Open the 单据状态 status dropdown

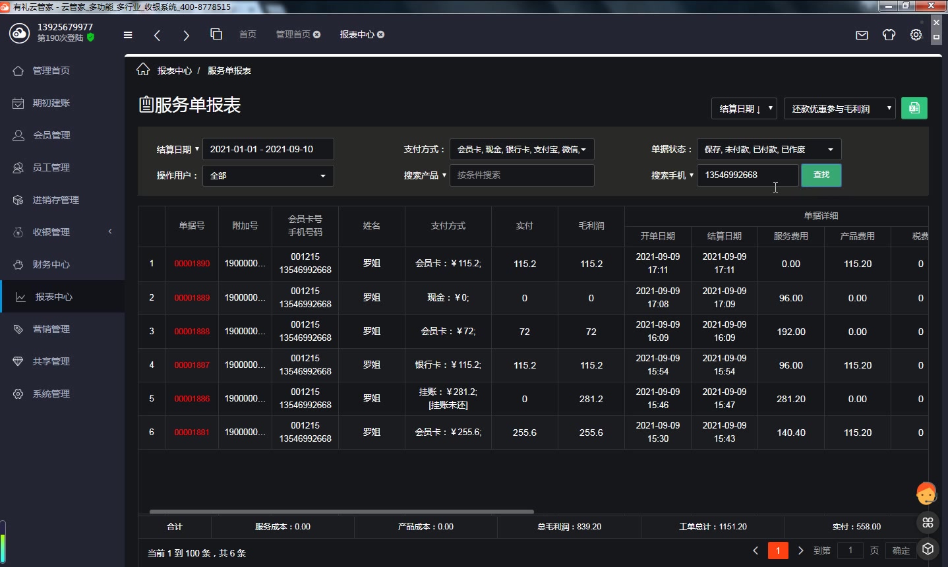[x=769, y=149]
